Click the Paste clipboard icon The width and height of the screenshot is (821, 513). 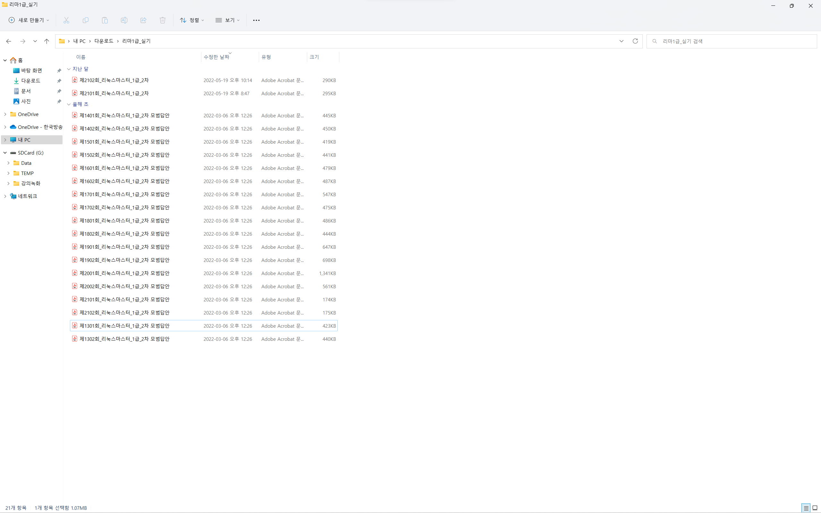tap(105, 20)
